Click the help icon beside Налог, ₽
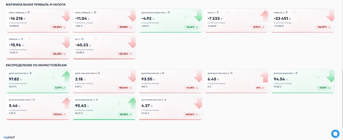343x140 pixels. pos(218,12)
